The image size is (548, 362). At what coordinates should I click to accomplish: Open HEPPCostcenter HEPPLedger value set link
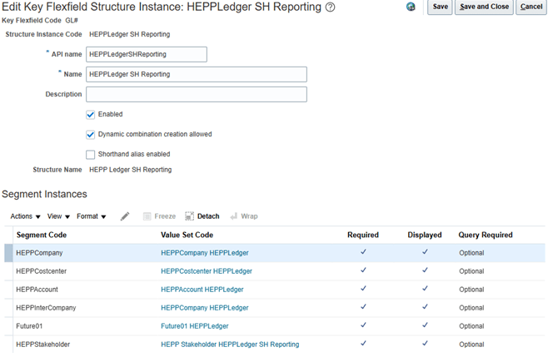[207, 271]
